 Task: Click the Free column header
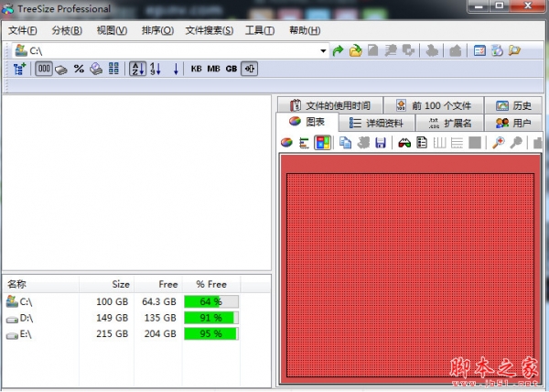(158, 284)
